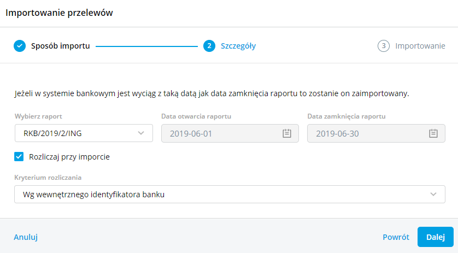Click the chevron arrow in Wybierz raport
458x253 pixels.
pos(141,133)
